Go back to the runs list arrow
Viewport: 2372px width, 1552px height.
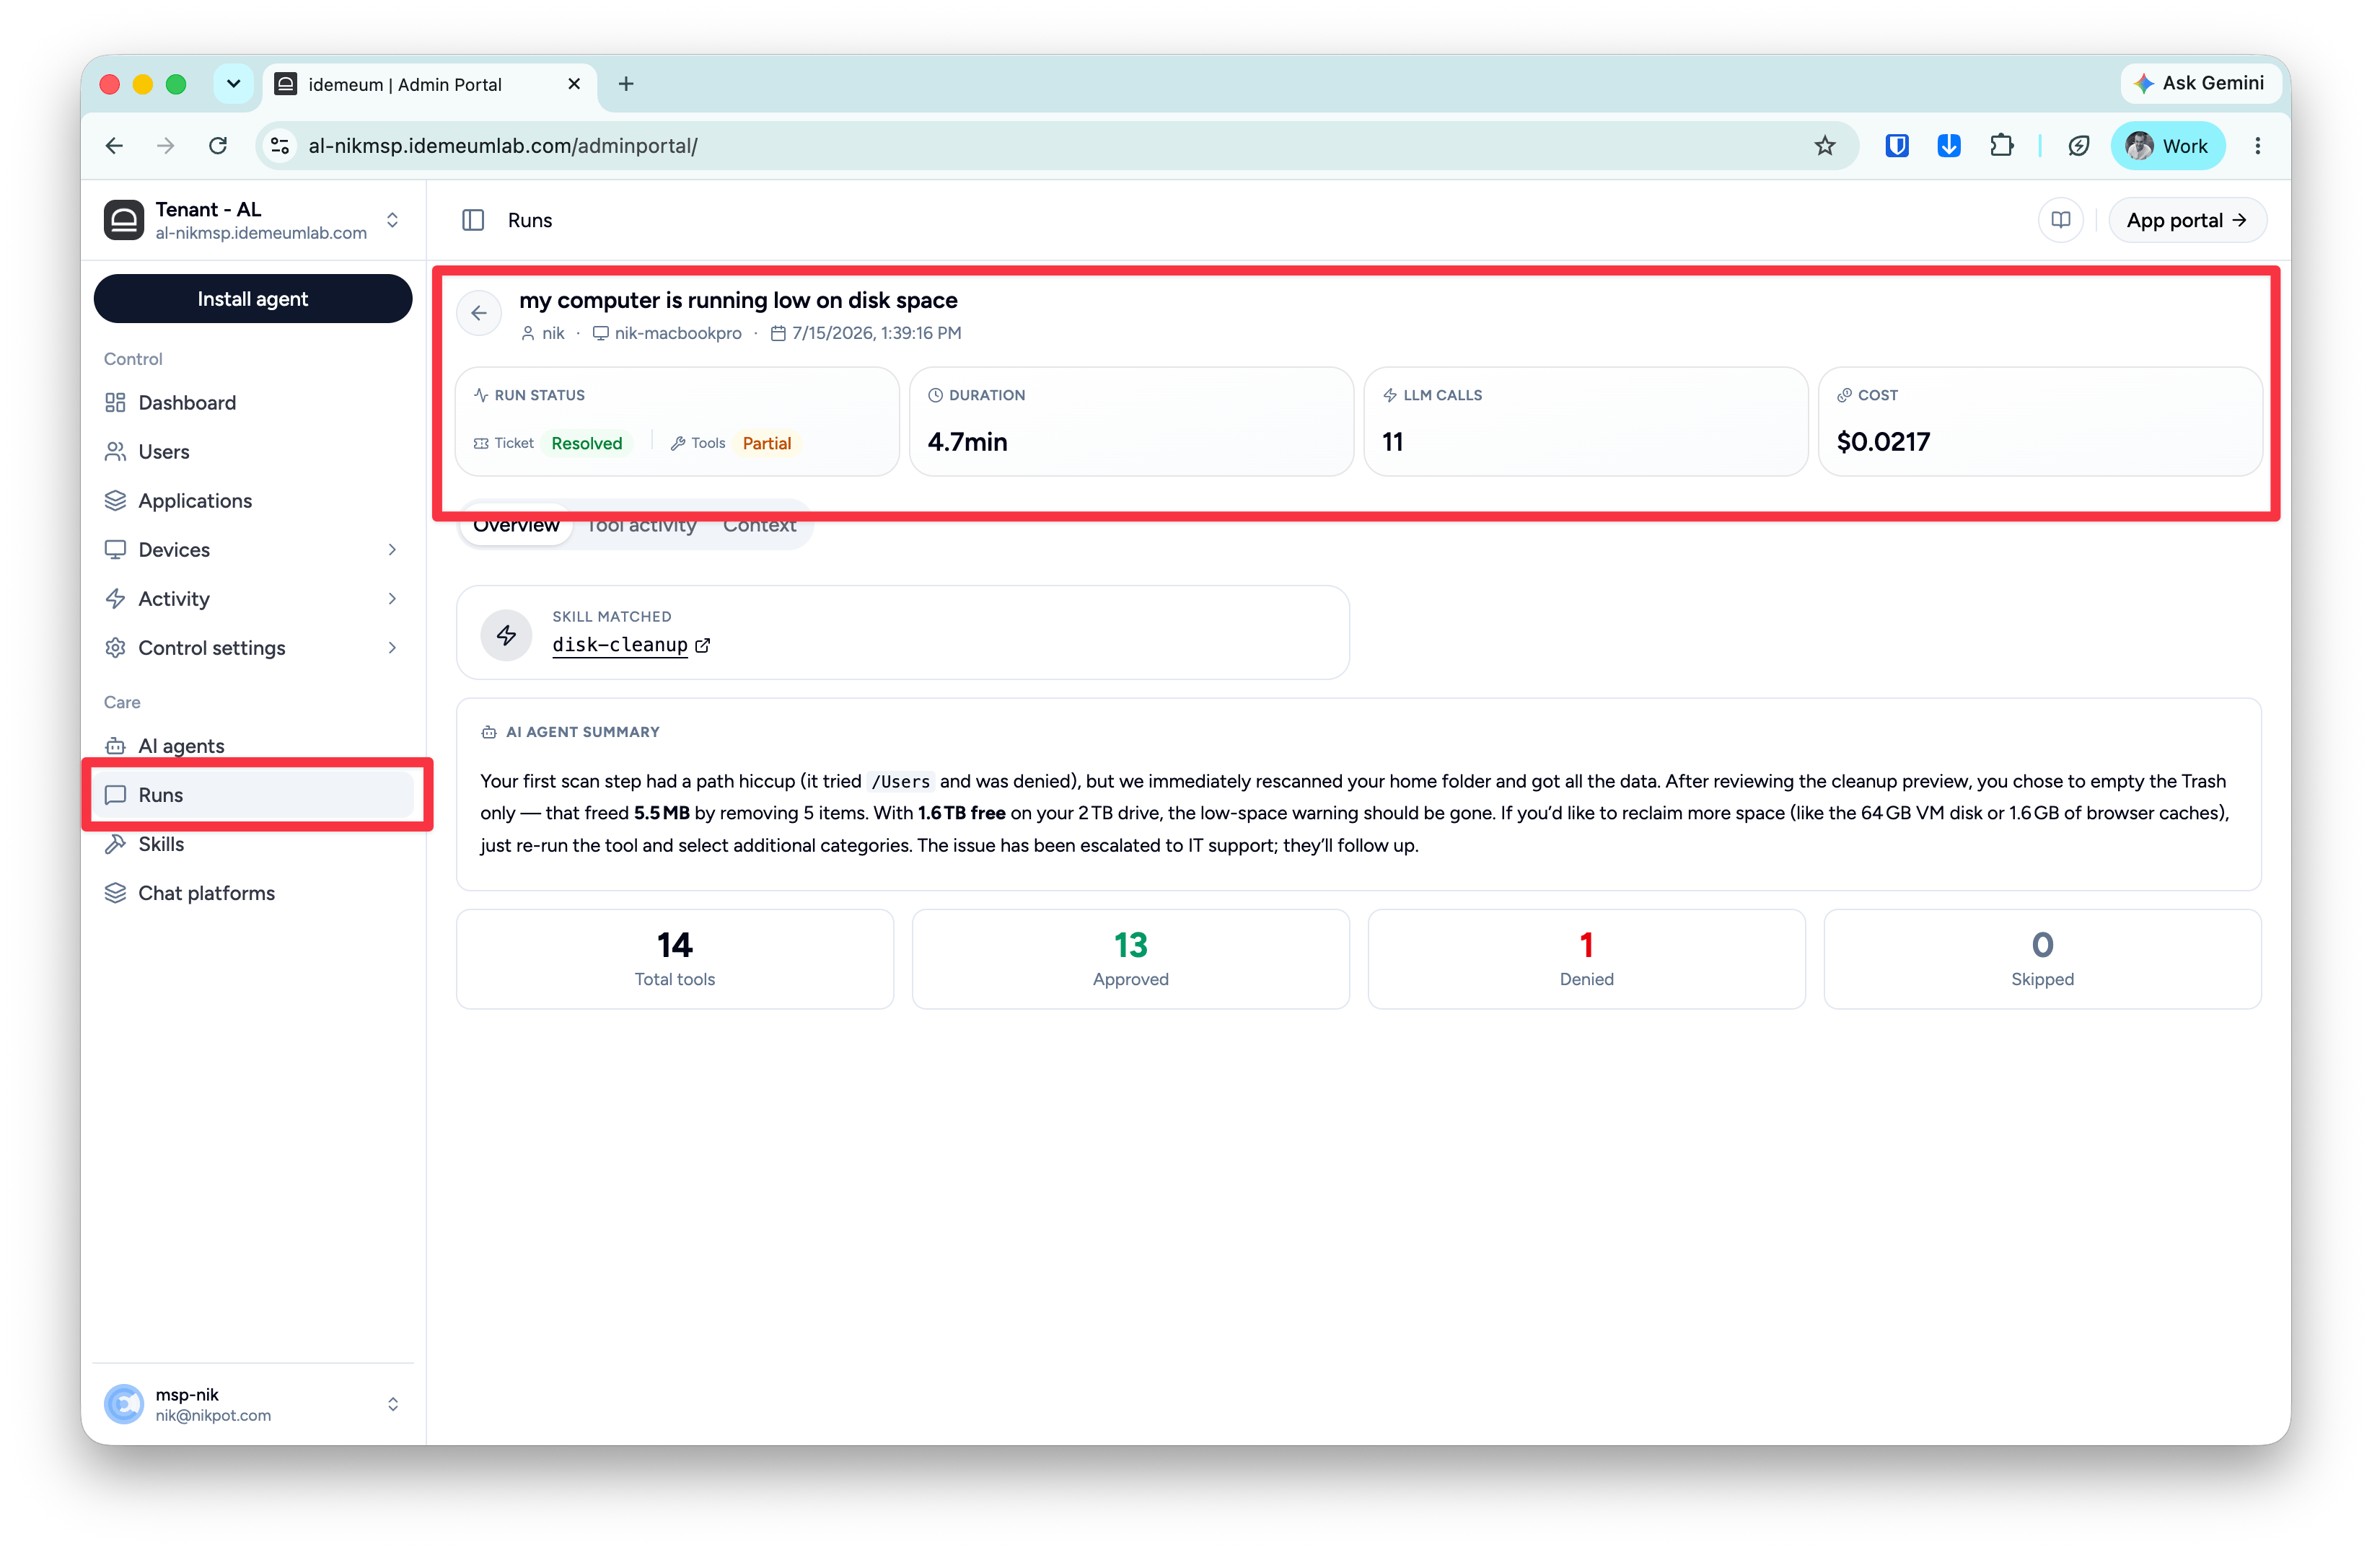click(478, 313)
